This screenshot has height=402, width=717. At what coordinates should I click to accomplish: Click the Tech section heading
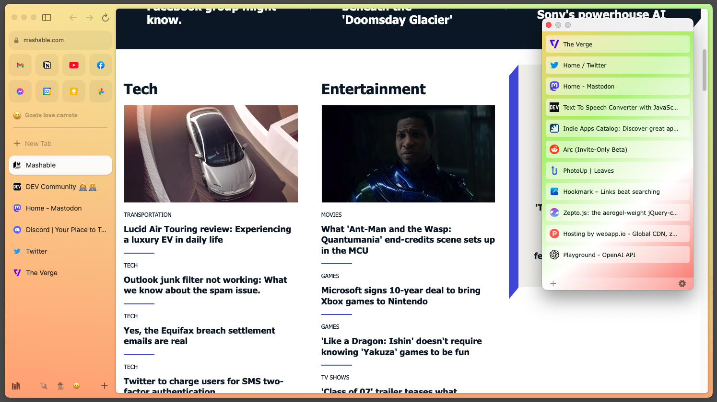point(141,89)
